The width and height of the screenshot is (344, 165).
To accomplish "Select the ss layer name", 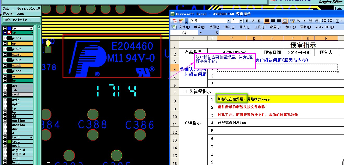I will coord(22,76).
